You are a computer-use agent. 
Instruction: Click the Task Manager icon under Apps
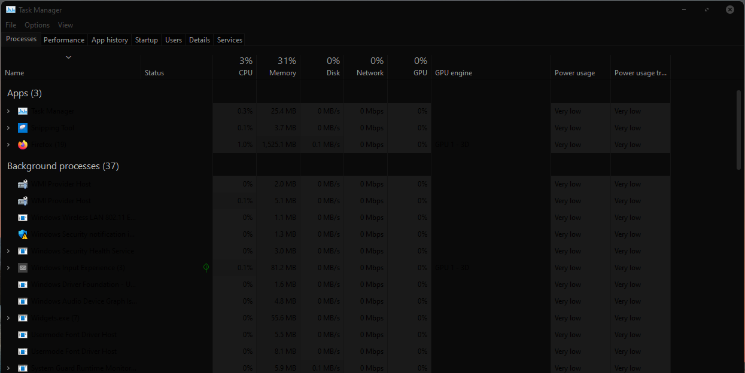[x=22, y=111]
